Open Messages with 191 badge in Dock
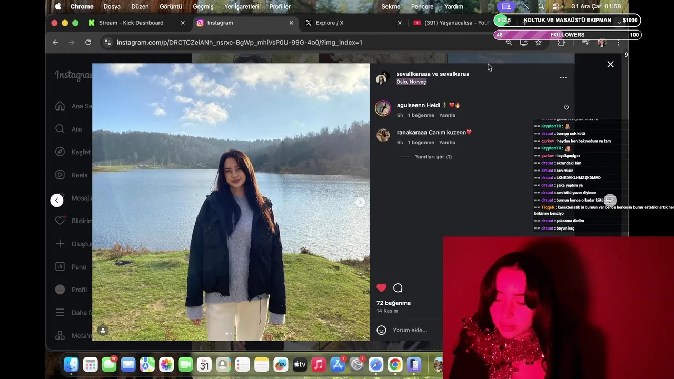This screenshot has height=379, width=674. [110, 364]
